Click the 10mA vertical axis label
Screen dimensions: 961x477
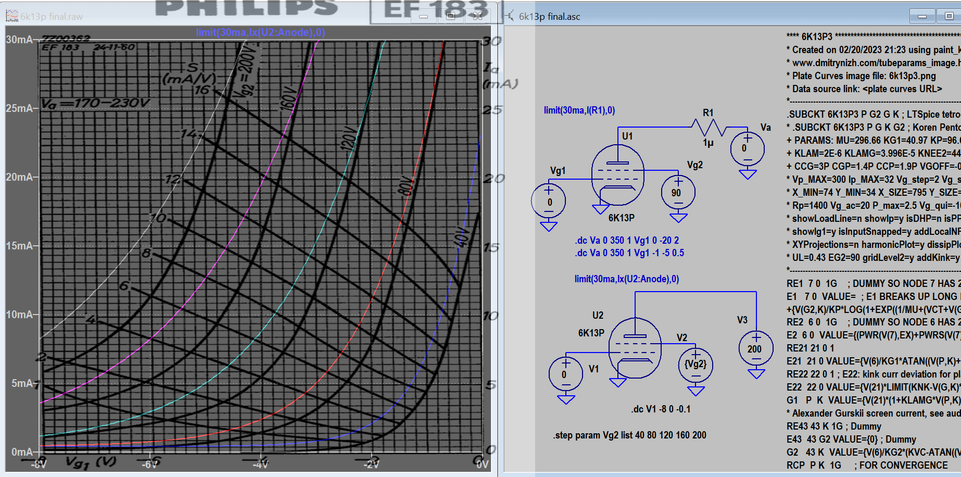(19, 315)
